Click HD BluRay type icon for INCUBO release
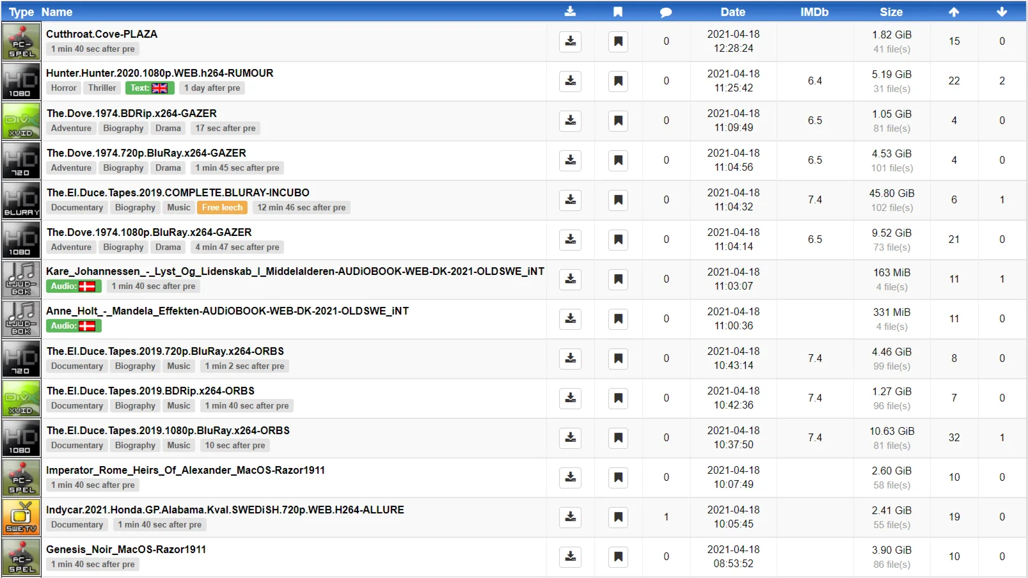 pyautogui.click(x=22, y=200)
